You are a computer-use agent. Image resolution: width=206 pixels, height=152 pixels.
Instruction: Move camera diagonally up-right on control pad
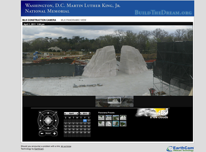[x=56, y=112]
